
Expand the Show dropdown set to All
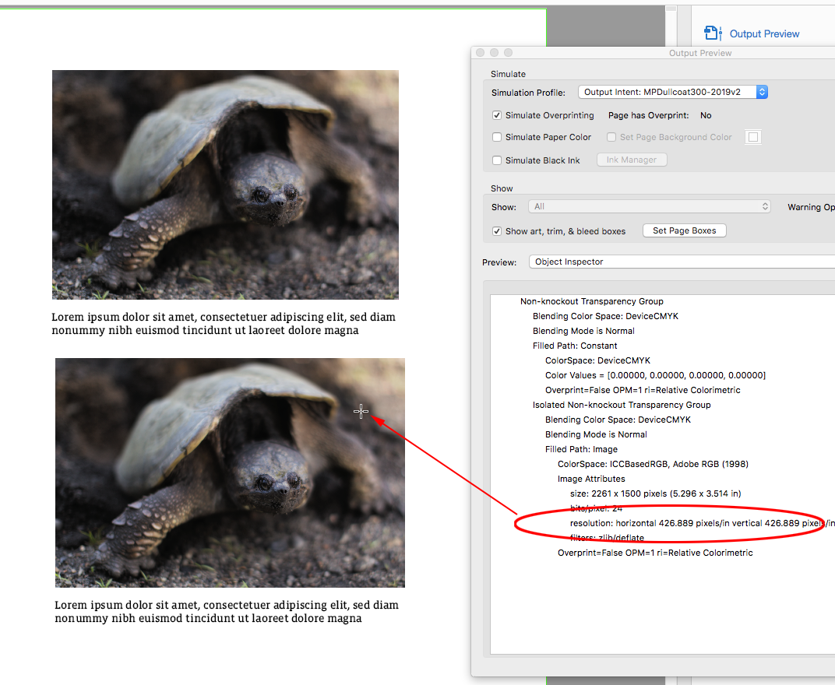tap(649, 206)
